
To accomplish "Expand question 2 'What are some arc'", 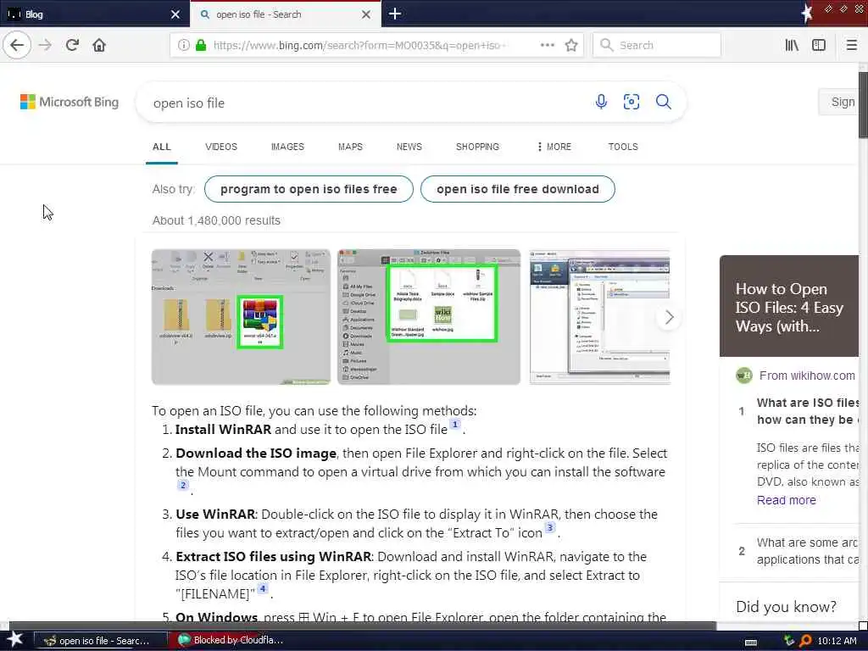I will (808, 551).
